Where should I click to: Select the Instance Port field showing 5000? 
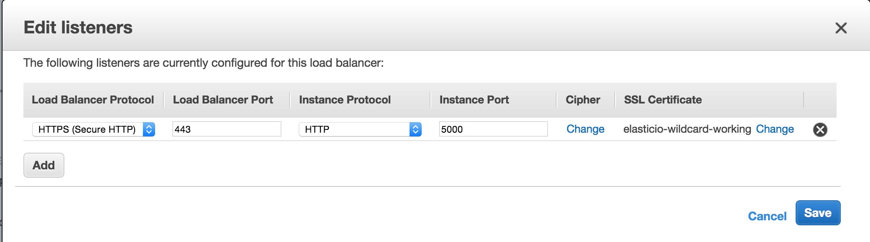pyautogui.click(x=494, y=129)
